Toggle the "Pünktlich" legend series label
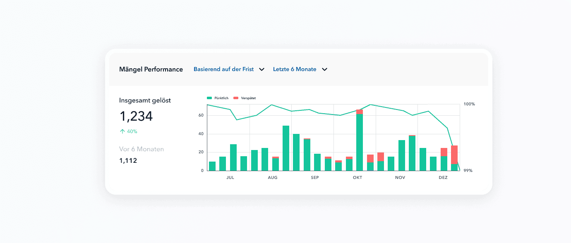571x243 pixels. click(x=221, y=98)
